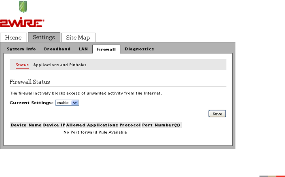Switch to System Info section

coord(21,49)
